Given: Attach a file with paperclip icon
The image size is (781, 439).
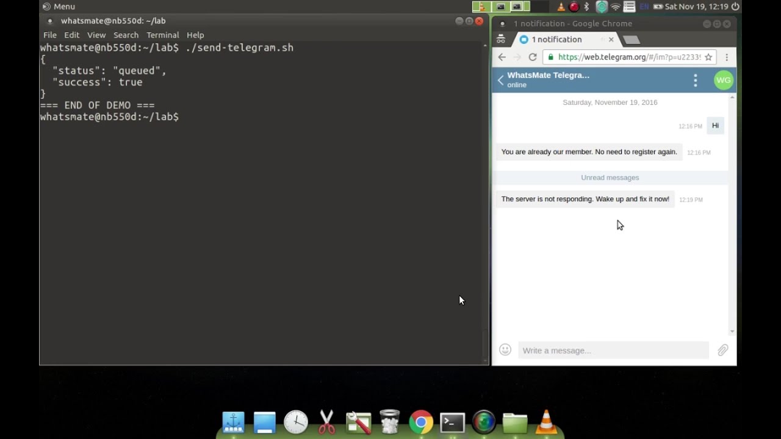Looking at the screenshot, I should (722, 350).
